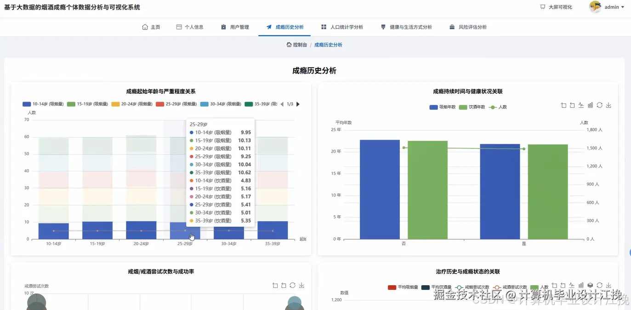Viewport: 631px width, 310px height.
Task: Toggle 吸烟年数 legend in duration chart
Action: coord(443,107)
